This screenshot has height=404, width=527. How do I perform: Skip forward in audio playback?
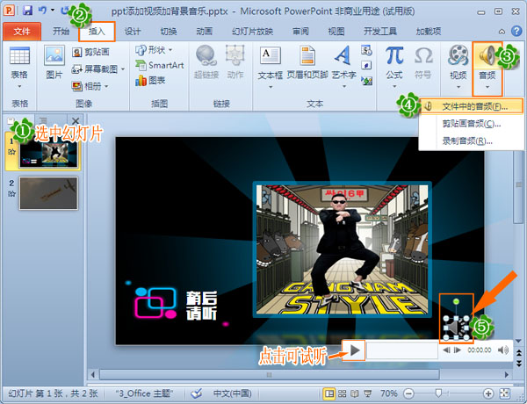pos(458,350)
